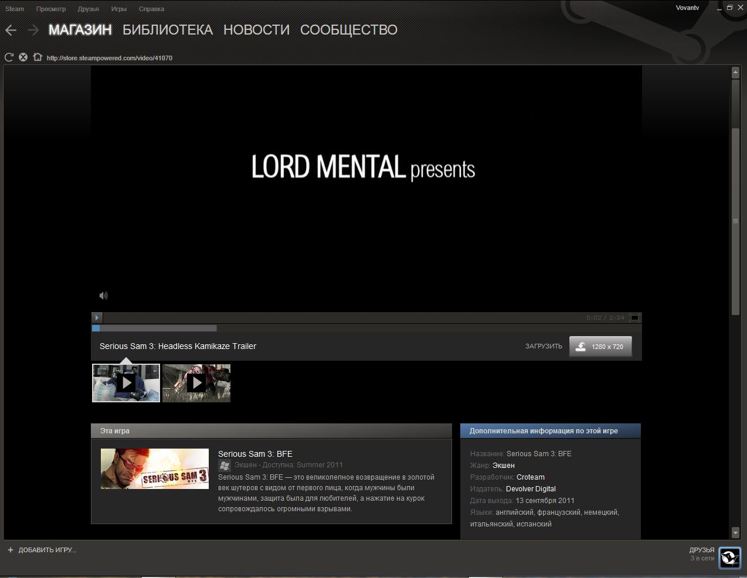Mute the trailer volume speaker icon
Image resolution: width=747 pixels, height=578 pixels.
[x=103, y=296]
